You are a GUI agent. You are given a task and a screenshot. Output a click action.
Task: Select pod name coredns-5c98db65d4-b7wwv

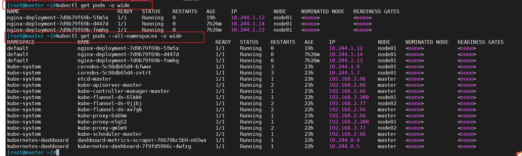tap(114, 67)
